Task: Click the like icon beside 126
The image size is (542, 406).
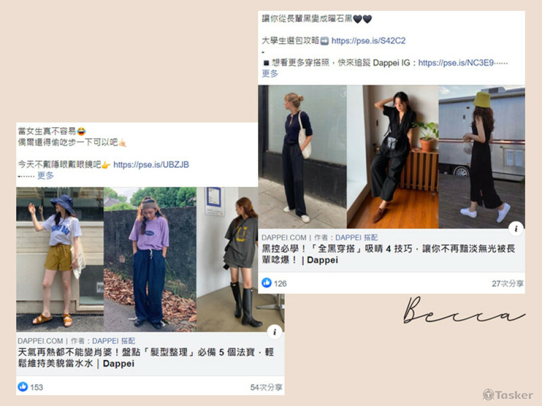Action: [x=267, y=283]
